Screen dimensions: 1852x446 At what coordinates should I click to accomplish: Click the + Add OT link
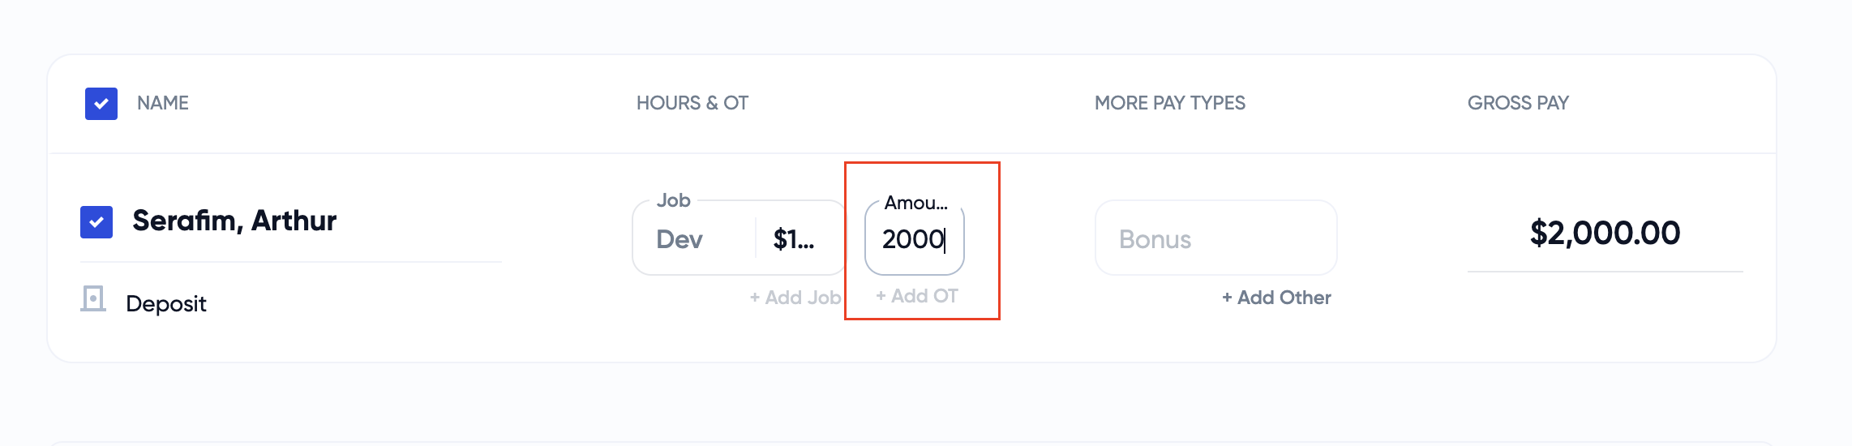(917, 296)
